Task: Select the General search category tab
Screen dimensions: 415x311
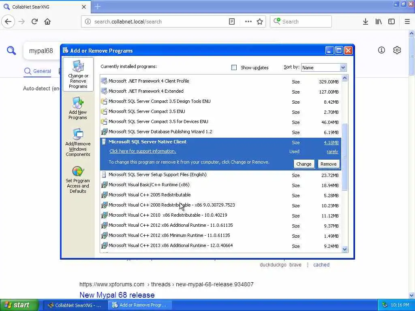Action: click(38, 71)
